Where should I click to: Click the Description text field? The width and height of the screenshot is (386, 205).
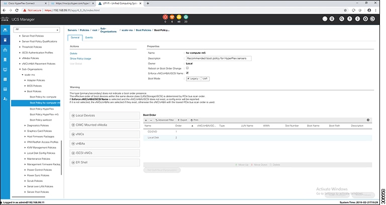click(x=218, y=58)
